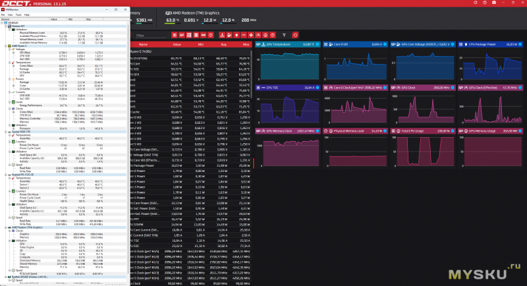Screen dimensions: 527x286
Task: Open the HWMonitor Tools menu
Action: pyautogui.click(x=19, y=14)
